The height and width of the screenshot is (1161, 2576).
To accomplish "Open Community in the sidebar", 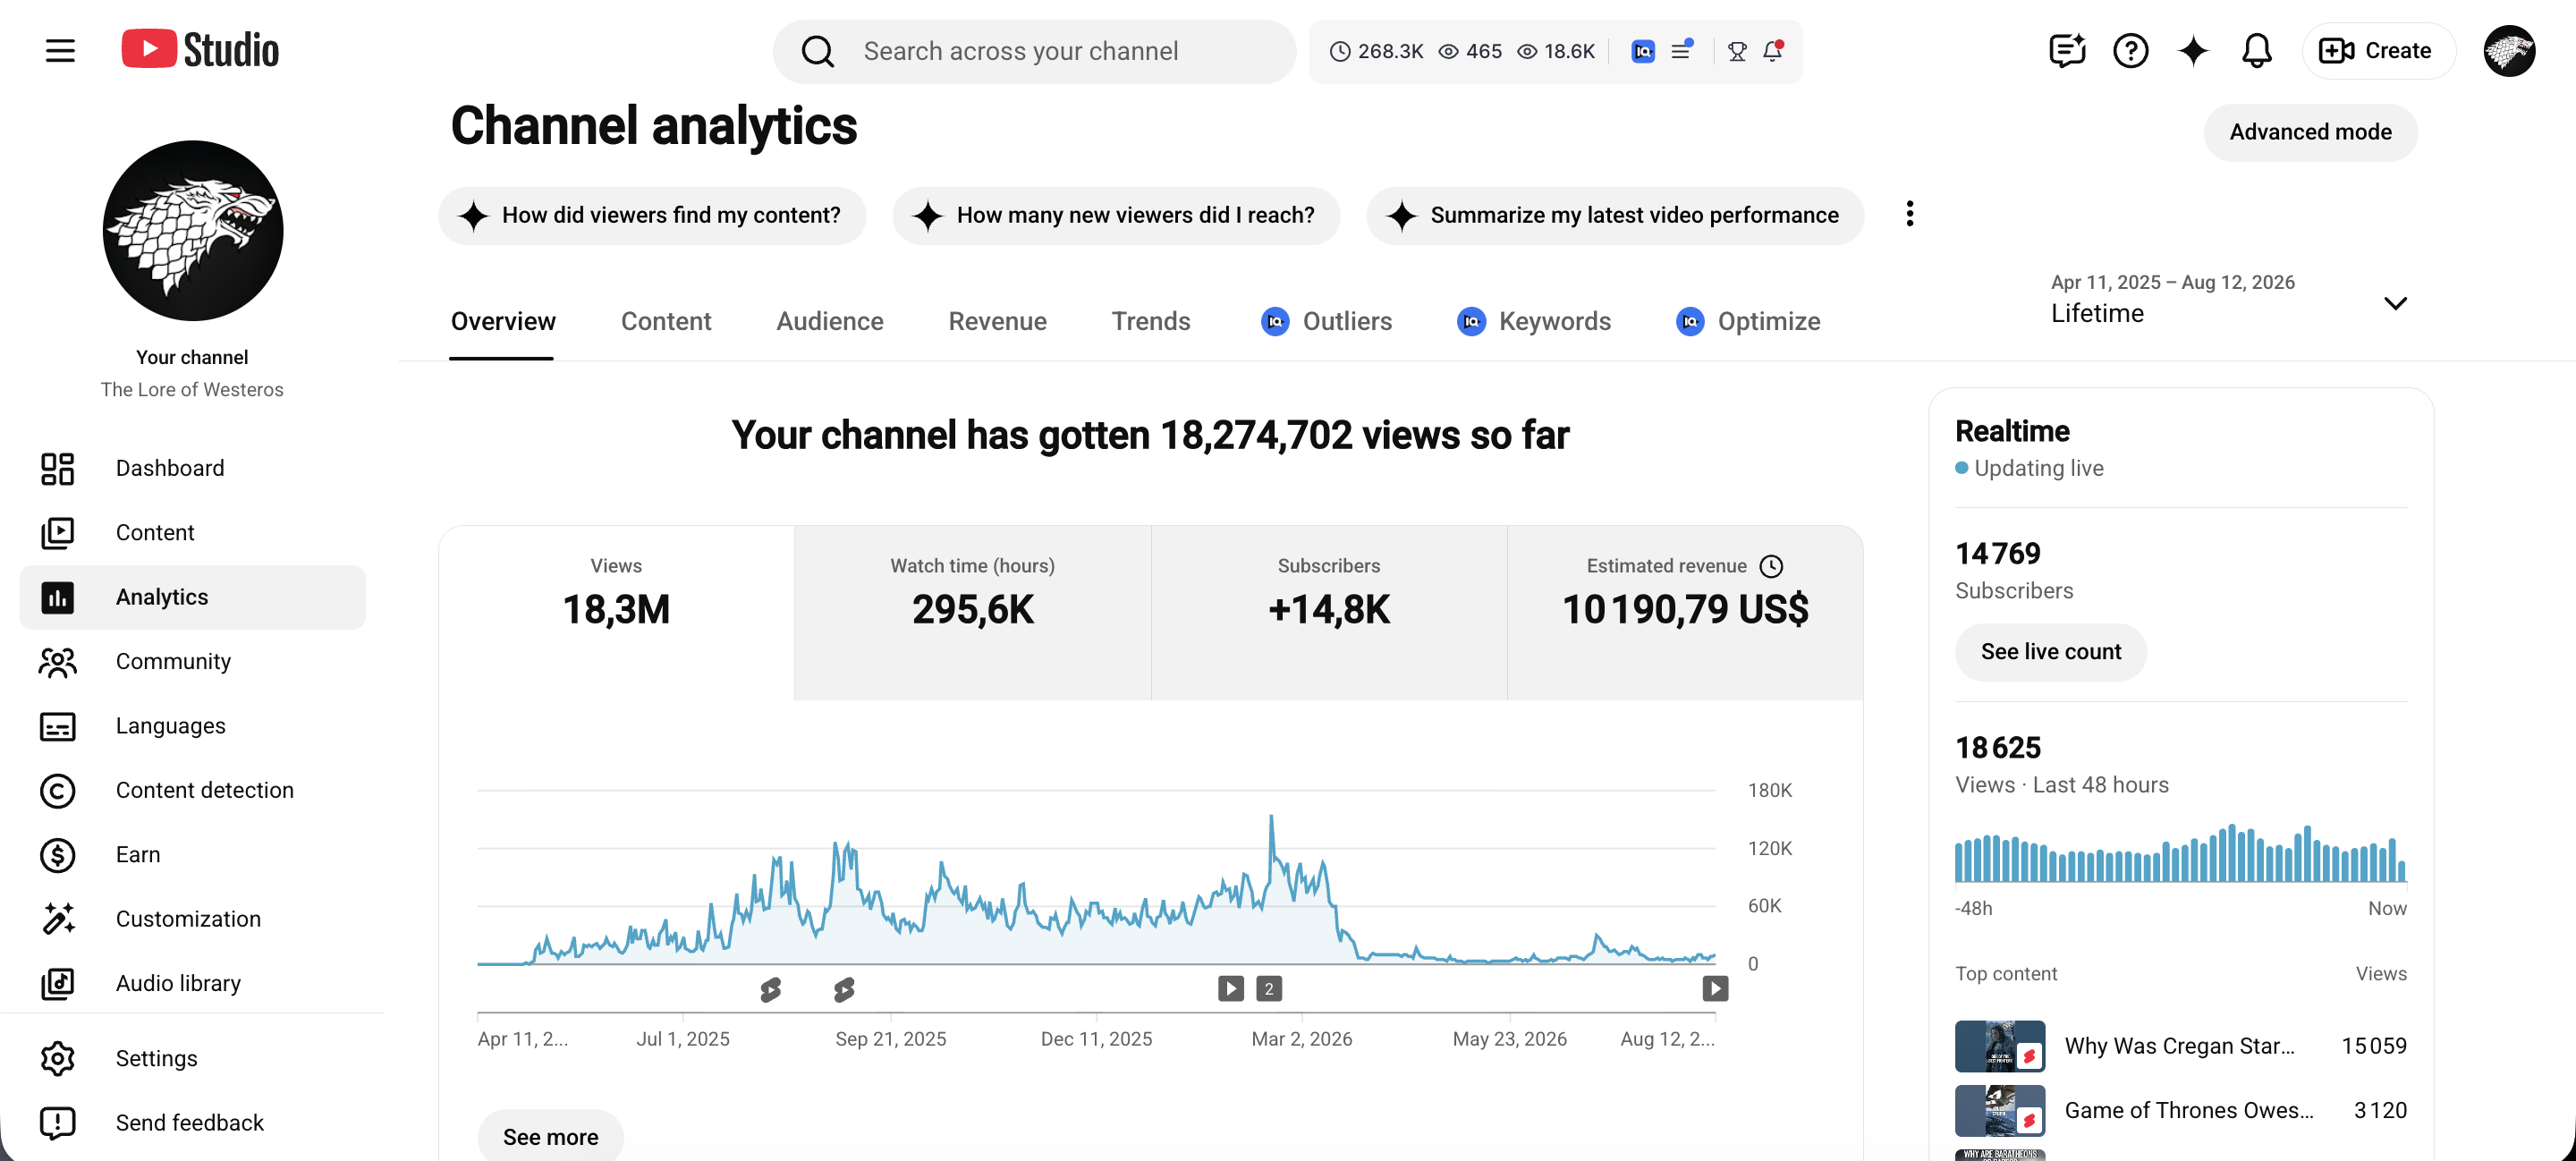I will [193, 661].
